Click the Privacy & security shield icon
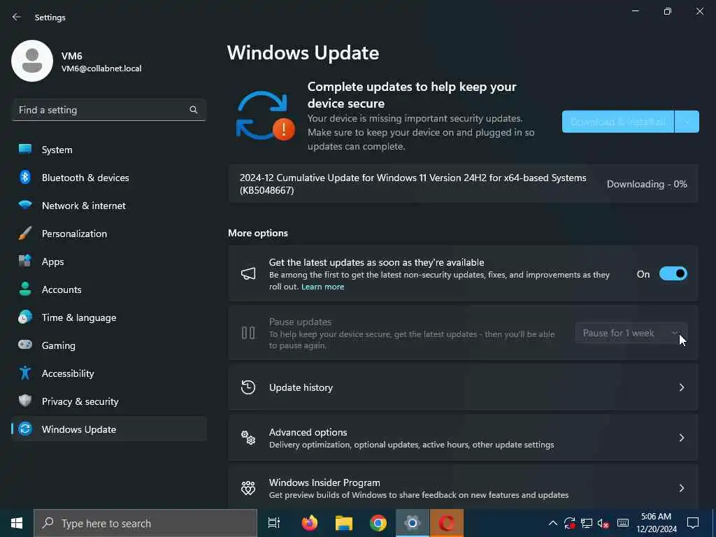Screen dimensions: 716x537 [x=25, y=401]
